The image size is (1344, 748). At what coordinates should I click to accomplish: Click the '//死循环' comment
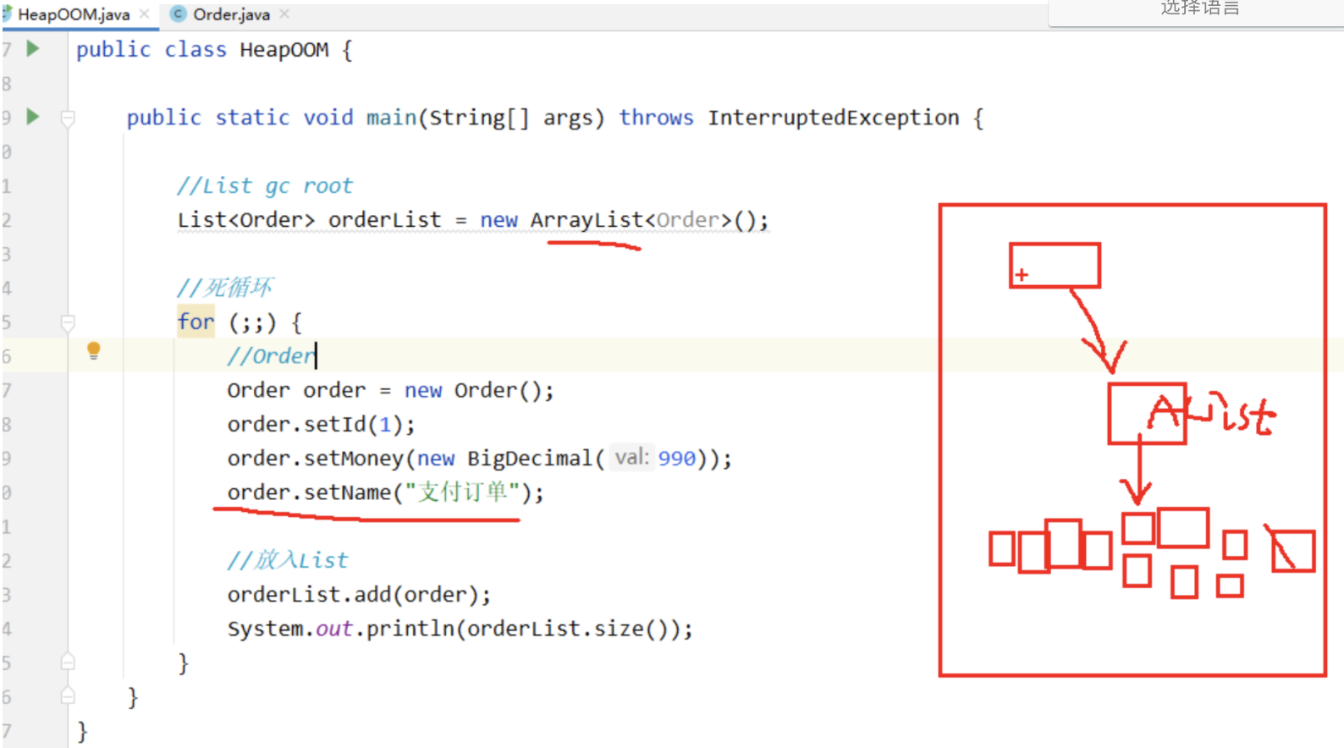tap(225, 288)
